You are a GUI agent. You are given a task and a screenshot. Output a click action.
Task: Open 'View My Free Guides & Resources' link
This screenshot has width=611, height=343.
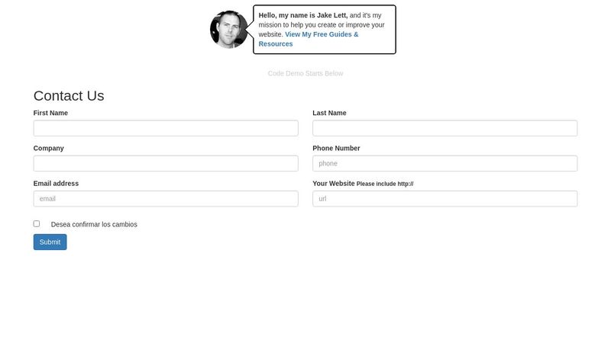pos(309,39)
